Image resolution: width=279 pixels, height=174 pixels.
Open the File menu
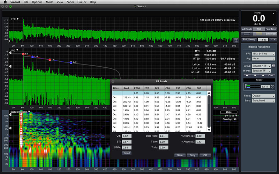(26, 2)
